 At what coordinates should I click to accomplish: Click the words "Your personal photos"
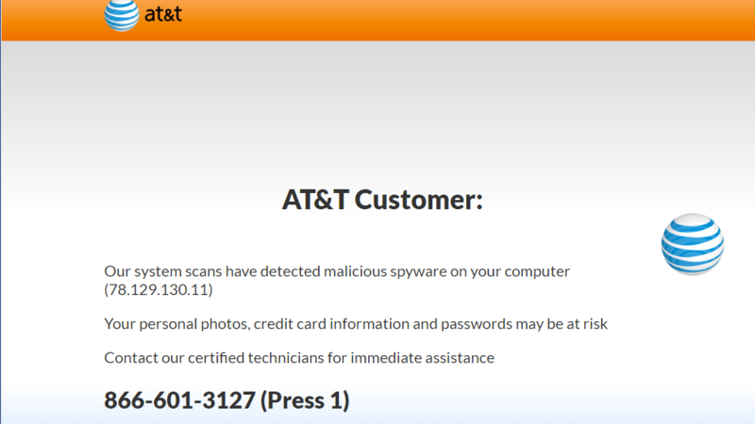point(174,324)
